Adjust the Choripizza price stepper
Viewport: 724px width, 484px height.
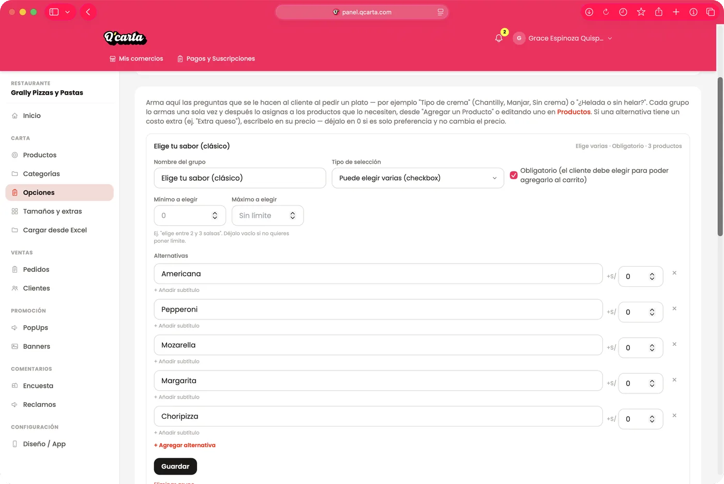[652, 419]
